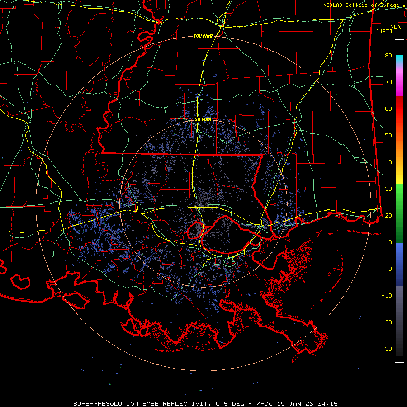The width and height of the screenshot is (407, 407).
Task: Click the 19 JAN 26 04:15 timestamp
Action: (x=308, y=404)
